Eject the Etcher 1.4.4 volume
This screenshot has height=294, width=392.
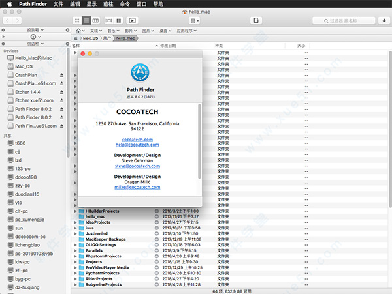coord(61,92)
